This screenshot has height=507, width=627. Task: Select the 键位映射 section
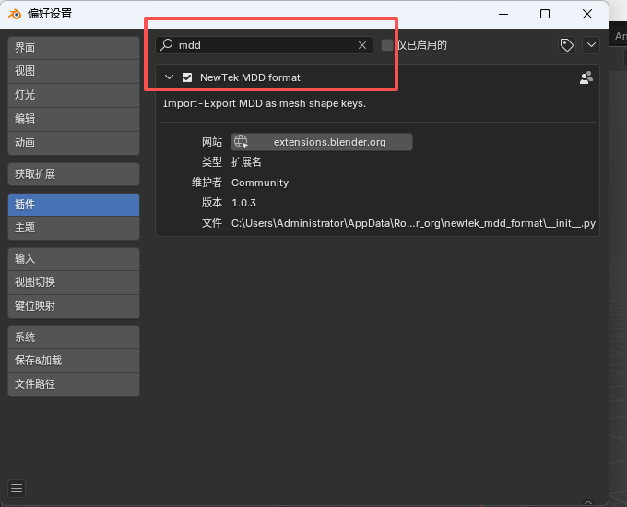[74, 306]
